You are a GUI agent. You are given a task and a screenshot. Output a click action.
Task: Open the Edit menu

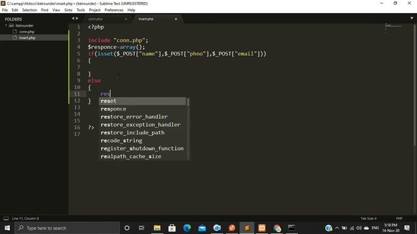point(15,10)
